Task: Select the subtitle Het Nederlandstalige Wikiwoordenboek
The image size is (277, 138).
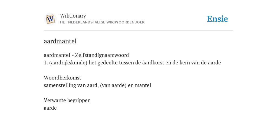Action: 102,22
